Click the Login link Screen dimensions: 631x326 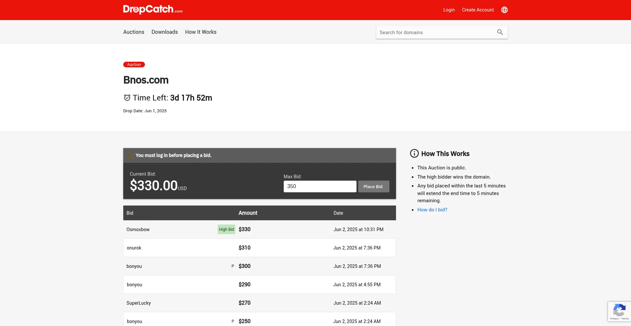click(x=449, y=10)
